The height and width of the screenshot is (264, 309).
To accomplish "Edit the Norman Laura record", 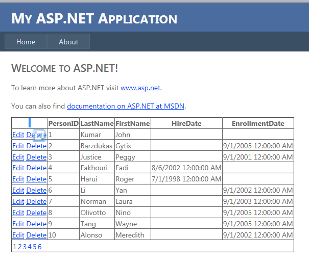I will [18, 201].
